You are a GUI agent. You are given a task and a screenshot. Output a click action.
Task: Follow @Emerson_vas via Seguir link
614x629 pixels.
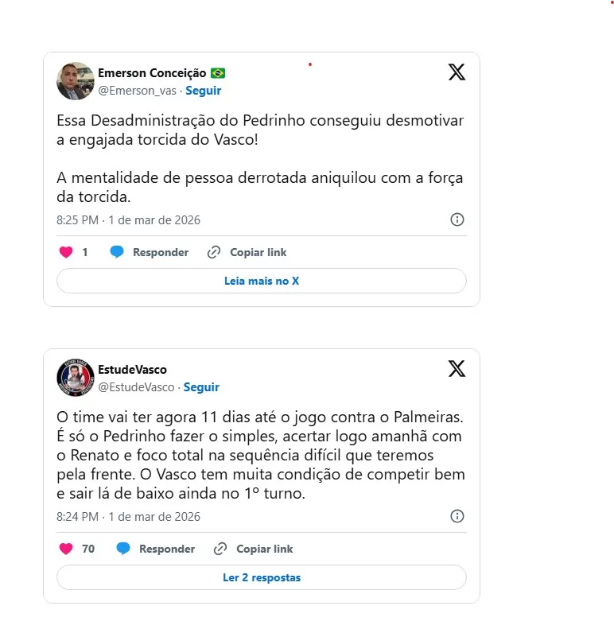(x=203, y=91)
